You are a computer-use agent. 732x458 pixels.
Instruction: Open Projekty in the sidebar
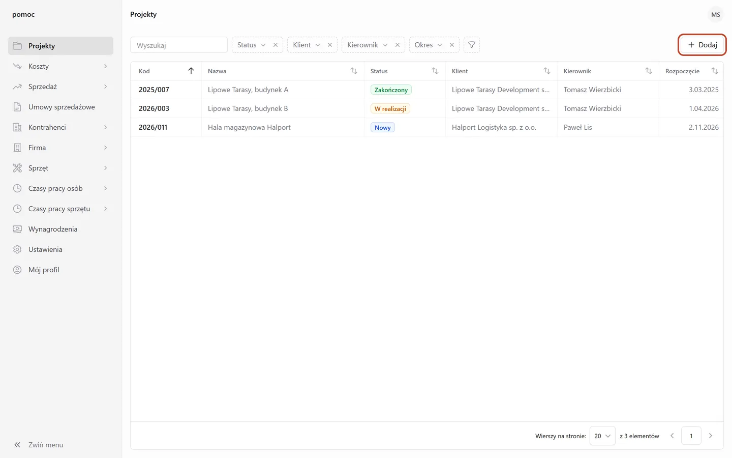(x=60, y=46)
